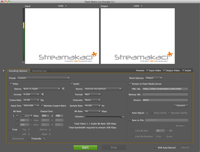Open video Device Built-in iSight dropdown

[x=41, y=89]
